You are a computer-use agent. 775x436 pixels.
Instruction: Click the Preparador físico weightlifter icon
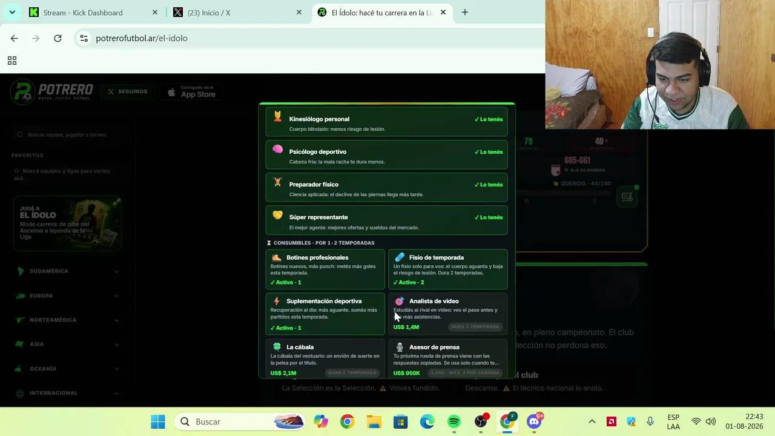277,182
